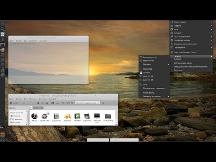This screenshot has width=216, height=162.
Task: Click the Дискета floppy icon in submenu
Action: (x=141, y=72)
